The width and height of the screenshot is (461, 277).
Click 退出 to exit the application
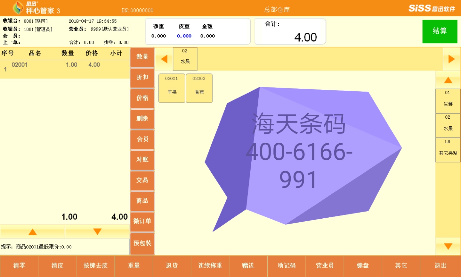click(x=441, y=266)
